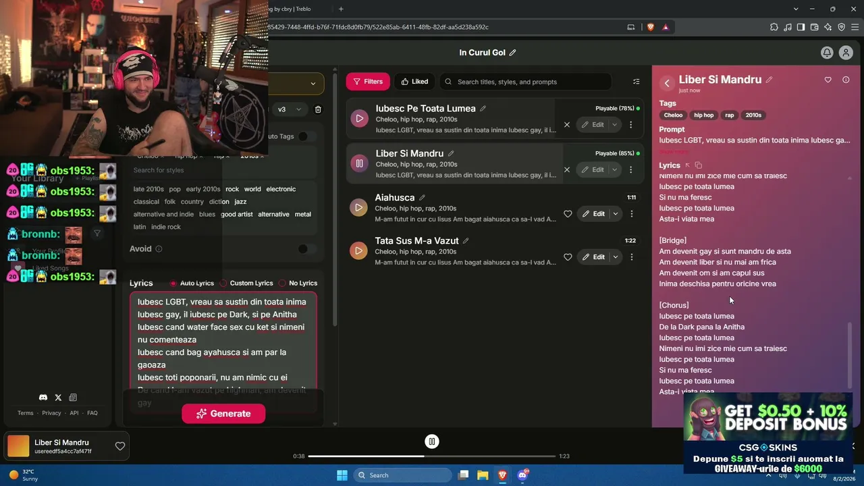
Task: Like the now-playing track in player bar
Action: tap(120, 446)
